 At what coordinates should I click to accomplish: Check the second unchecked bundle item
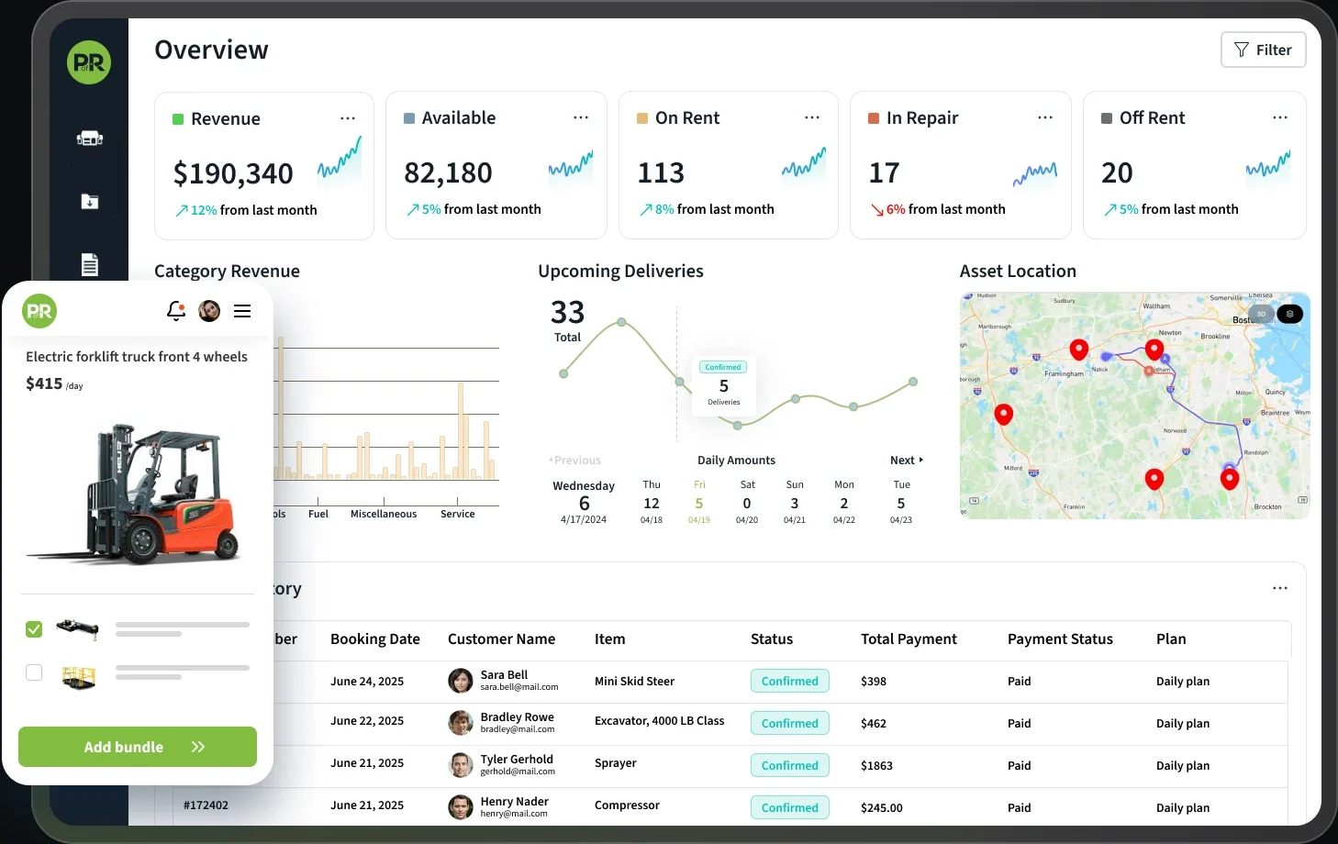[x=34, y=672]
